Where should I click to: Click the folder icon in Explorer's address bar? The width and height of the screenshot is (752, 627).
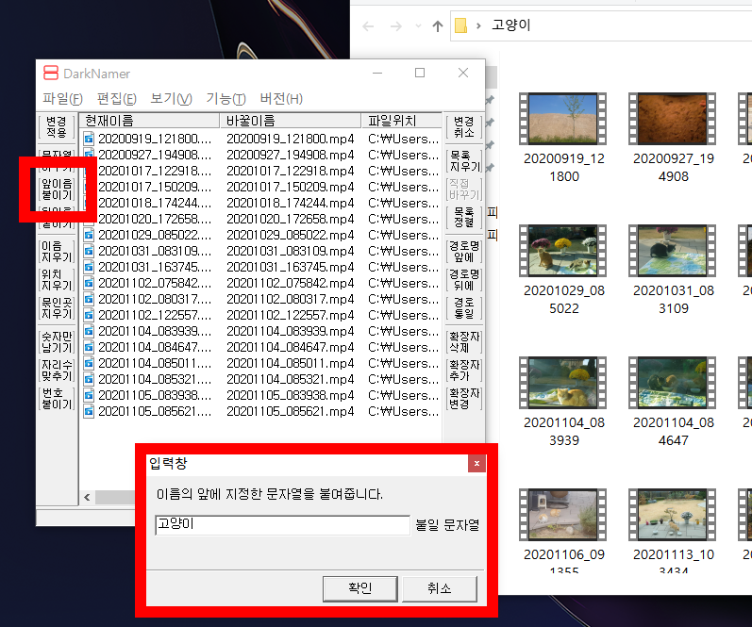[x=460, y=25]
